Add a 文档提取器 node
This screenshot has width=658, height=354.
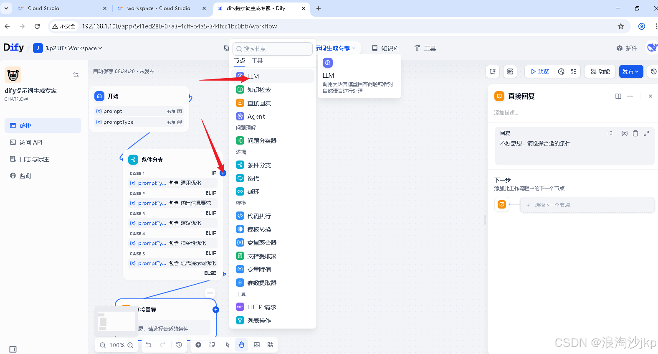[272, 256]
